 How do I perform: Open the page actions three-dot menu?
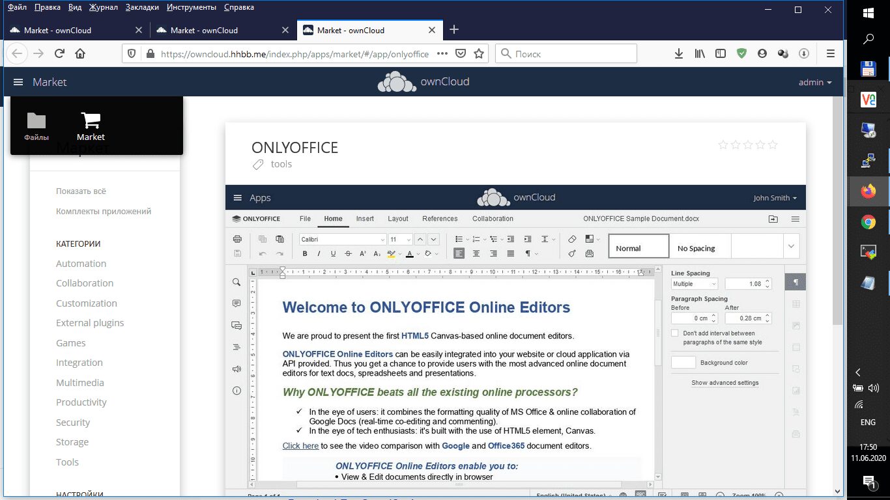pos(442,54)
